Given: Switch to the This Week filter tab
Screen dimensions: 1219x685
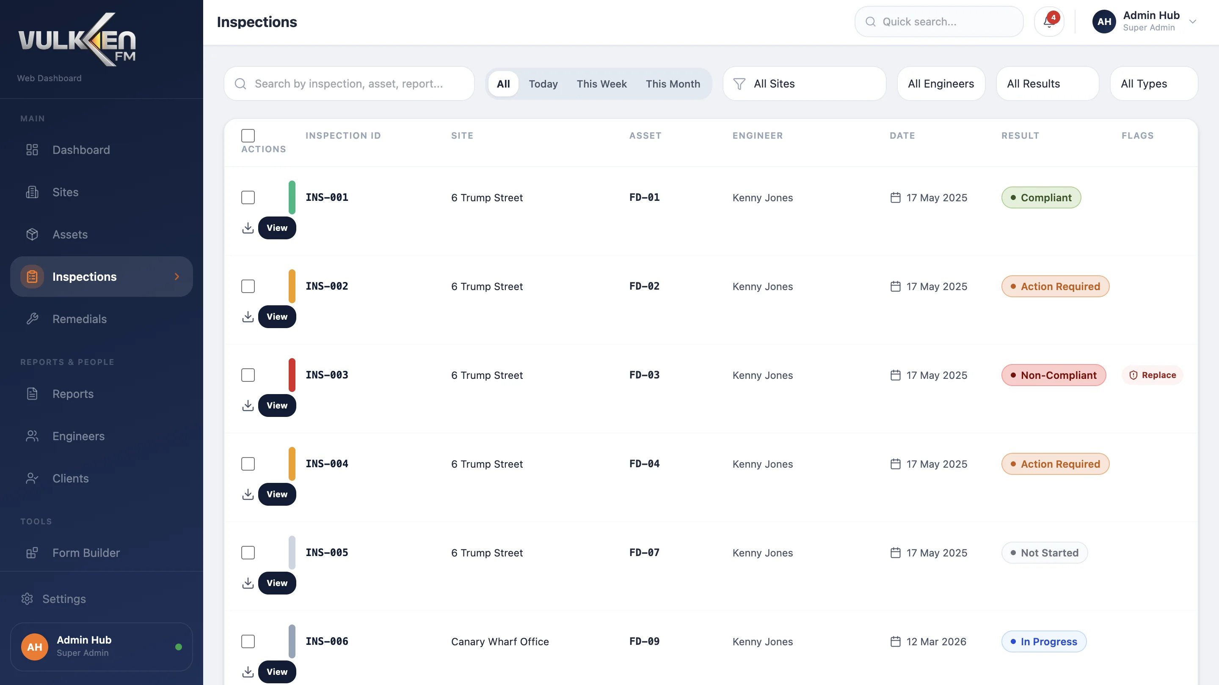Looking at the screenshot, I should 601,84.
